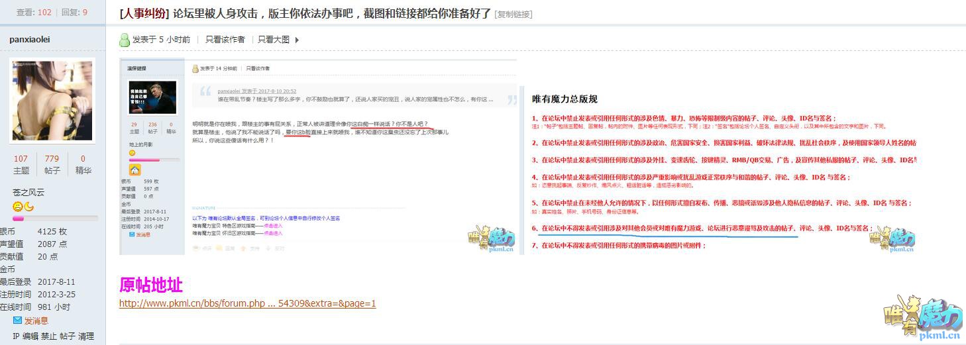Click the yellow smiley face rank icon

point(18,207)
